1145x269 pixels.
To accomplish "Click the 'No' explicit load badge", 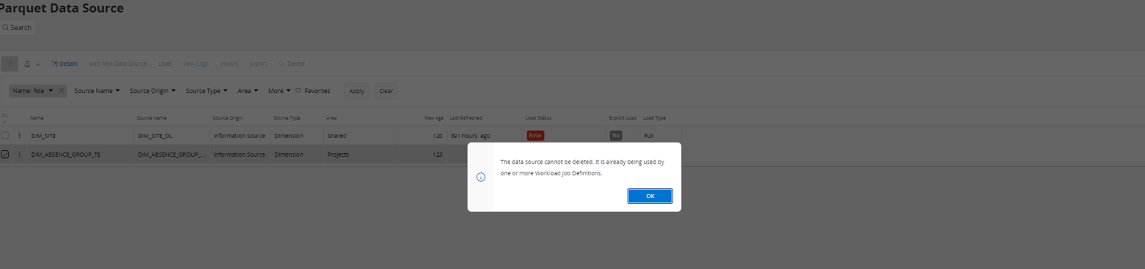I will (x=615, y=135).
